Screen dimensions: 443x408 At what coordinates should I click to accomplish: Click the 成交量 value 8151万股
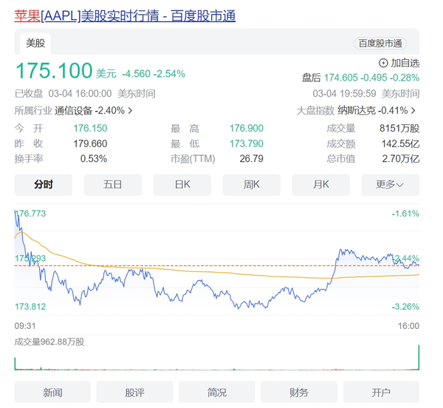pos(399,129)
